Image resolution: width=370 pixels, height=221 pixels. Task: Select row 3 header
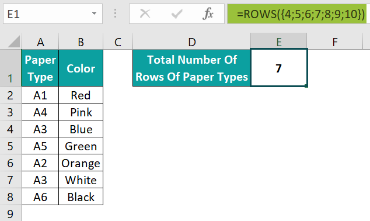[x=11, y=112]
